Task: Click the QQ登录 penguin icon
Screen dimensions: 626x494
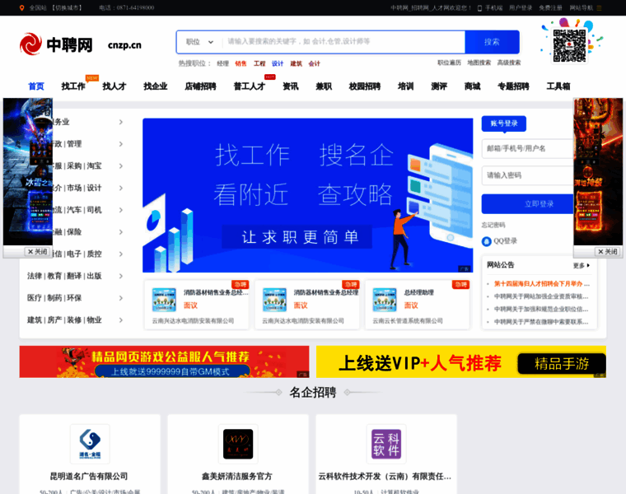Action: tap(486, 241)
